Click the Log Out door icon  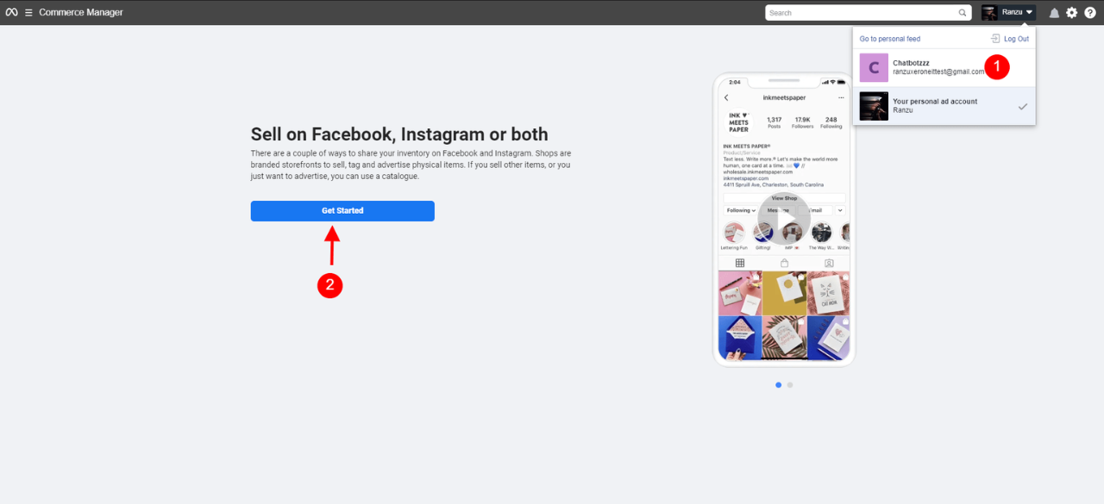point(995,39)
